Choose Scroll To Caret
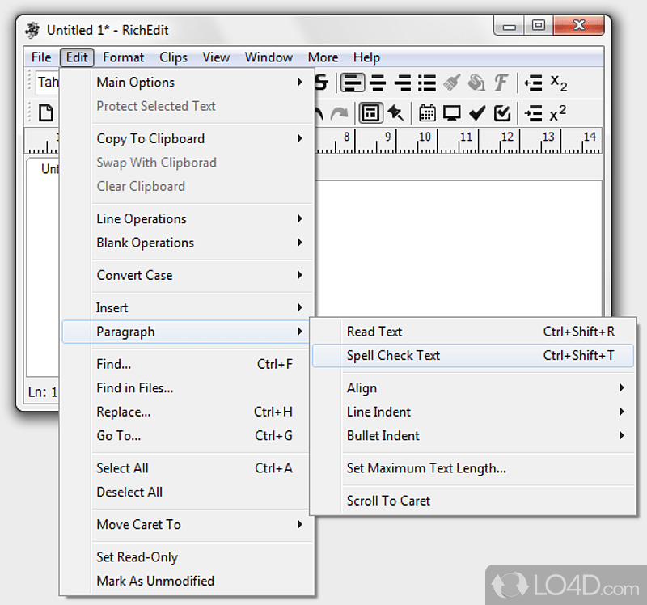The width and height of the screenshot is (647, 605). click(473, 501)
